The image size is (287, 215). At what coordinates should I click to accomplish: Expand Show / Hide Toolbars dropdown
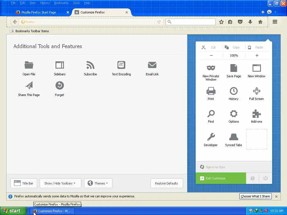[x=61, y=183]
